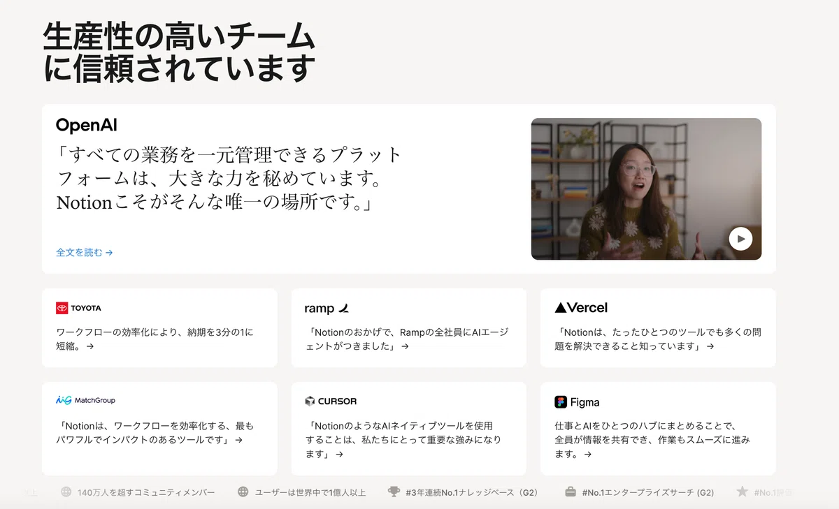Screen dimensions: 839x509
Task: Click the #No.1エンタープライズサーチ (G2) text
Action: coord(648,492)
